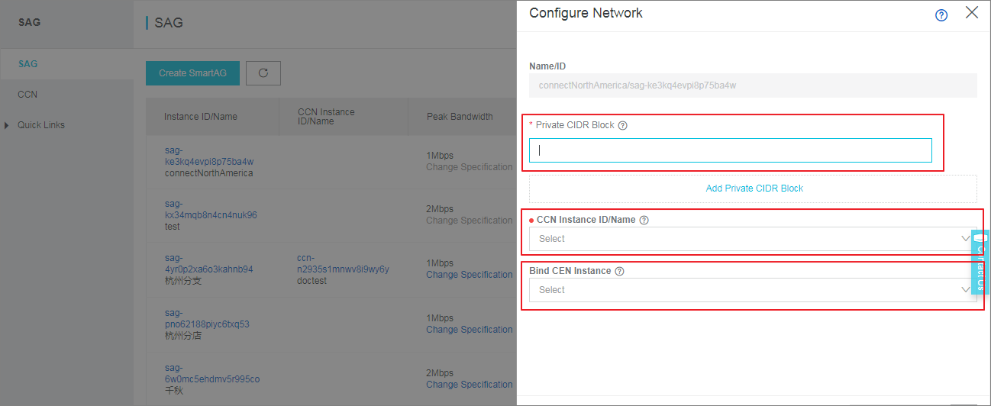The width and height of the screenshot is (991, 406).
Task: Expand the Quick Links sidebar section
Action: coord(41,125)
